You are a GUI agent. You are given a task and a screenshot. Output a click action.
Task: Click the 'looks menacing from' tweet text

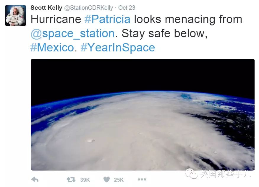tap(188, 19)
